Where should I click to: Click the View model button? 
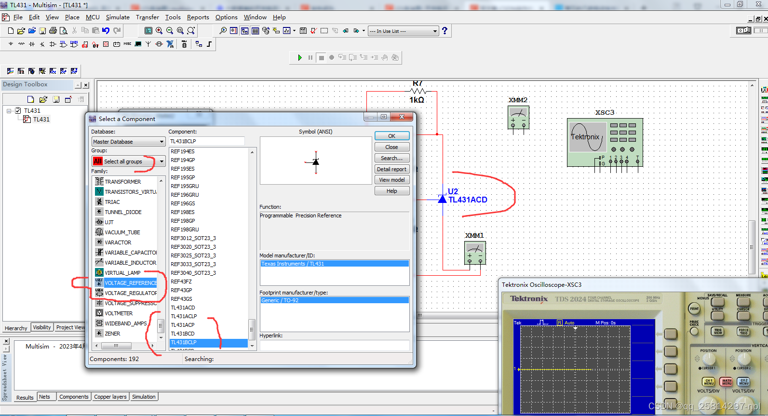[392, 180]
